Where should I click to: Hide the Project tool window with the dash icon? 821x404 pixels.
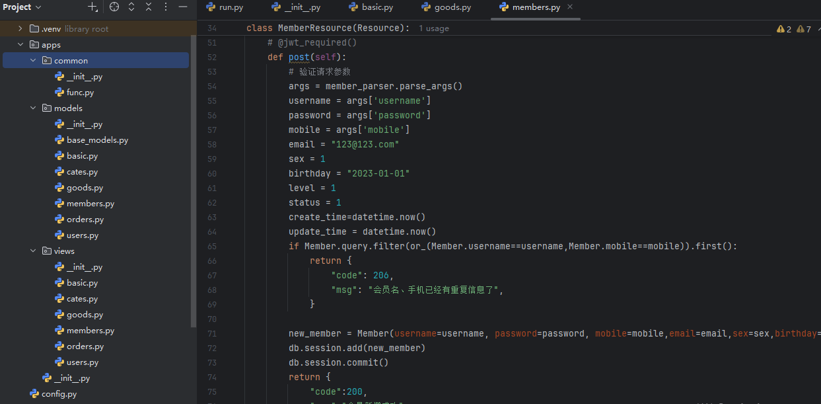183,7
